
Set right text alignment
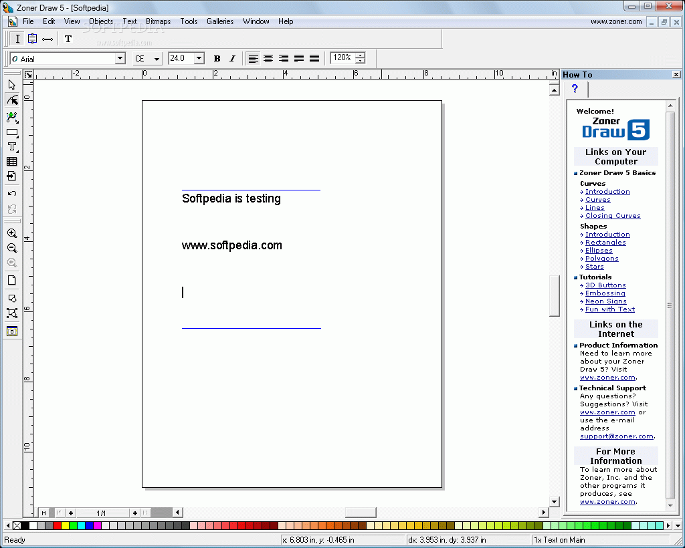coord(284,58)
